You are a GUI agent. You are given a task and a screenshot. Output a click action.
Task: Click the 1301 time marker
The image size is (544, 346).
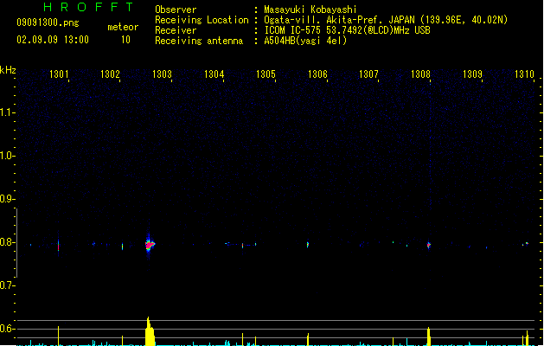[59, 74]
